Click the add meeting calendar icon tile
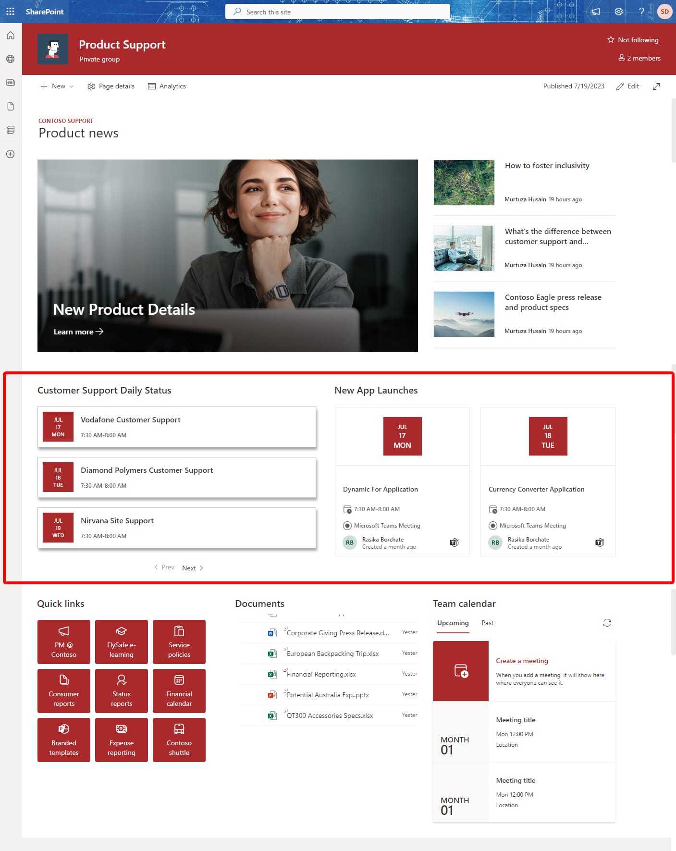The width and height of the screenshot is (676, 851). coord(461,671)
